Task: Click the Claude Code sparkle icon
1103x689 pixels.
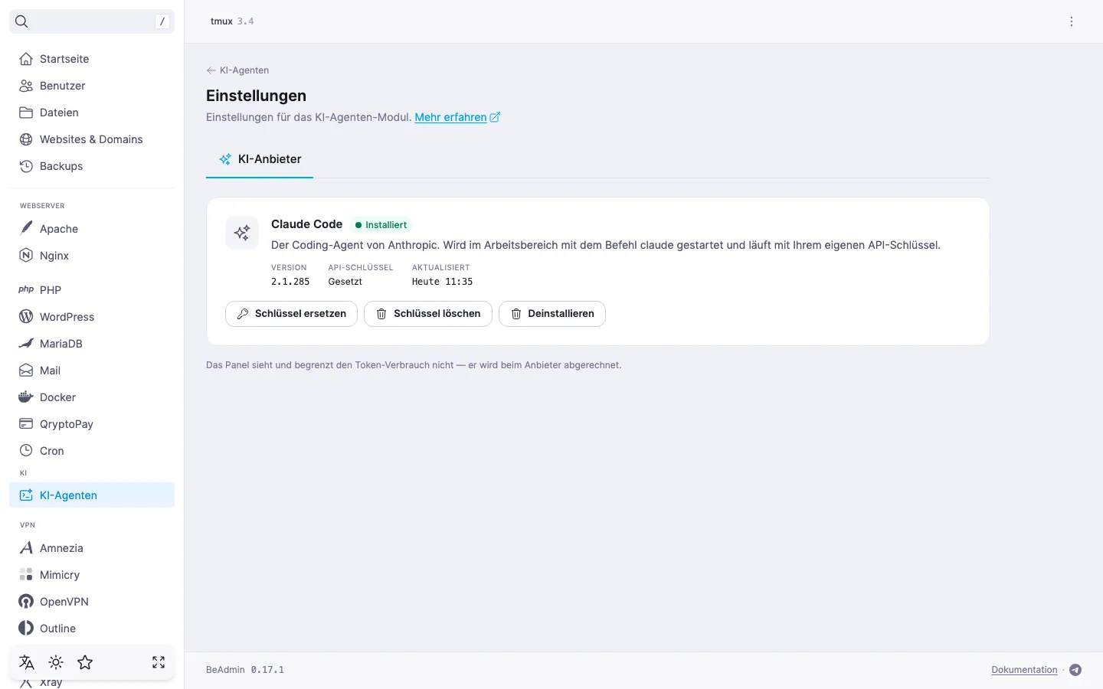Action: (x=242, y=233)
